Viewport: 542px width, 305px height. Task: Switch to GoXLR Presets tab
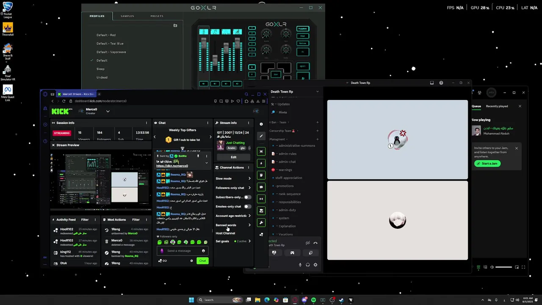[157, 16]
